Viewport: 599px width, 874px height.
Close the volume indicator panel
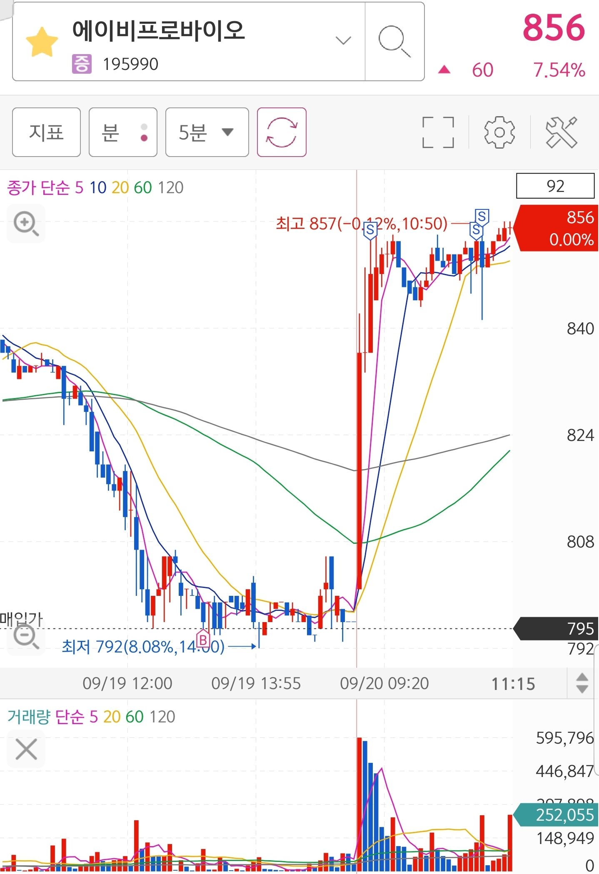coord(26,749)
